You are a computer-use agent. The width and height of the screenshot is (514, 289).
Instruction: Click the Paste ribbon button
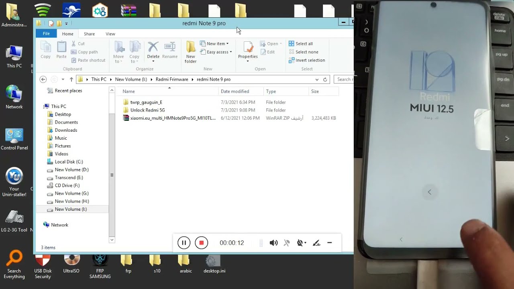[x=61, y=51]
